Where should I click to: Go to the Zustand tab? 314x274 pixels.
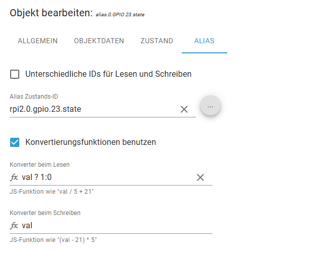[x=157, y=41]
